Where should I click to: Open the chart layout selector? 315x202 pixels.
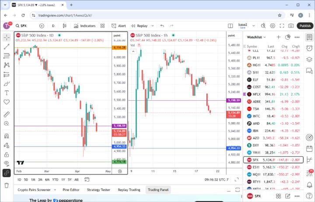[231, 26]
